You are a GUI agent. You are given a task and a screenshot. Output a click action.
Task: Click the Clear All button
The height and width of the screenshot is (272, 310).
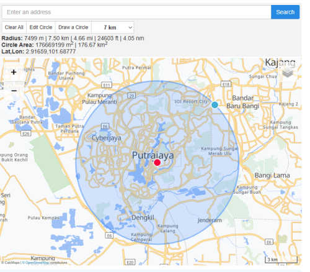click(14, 27)
